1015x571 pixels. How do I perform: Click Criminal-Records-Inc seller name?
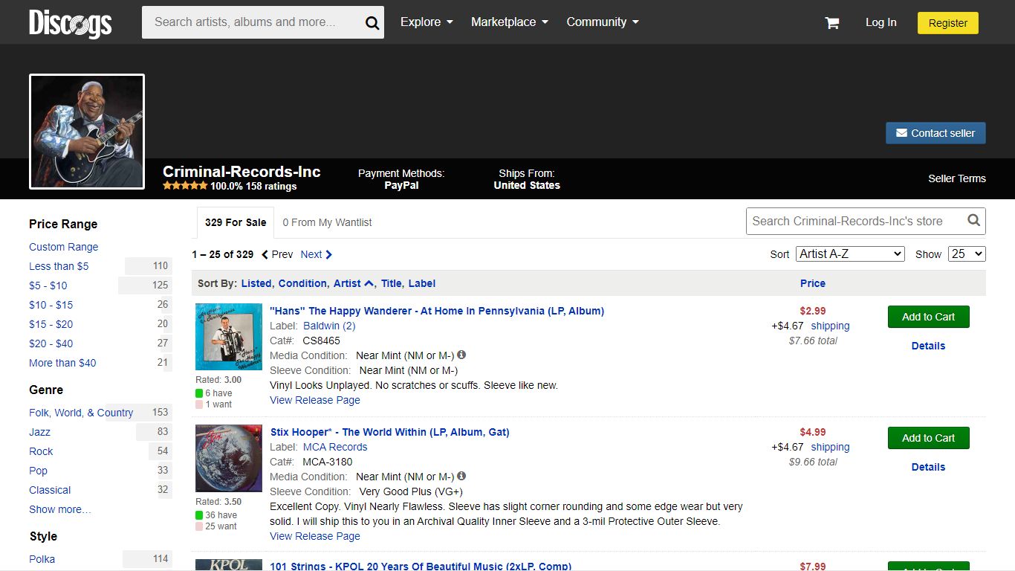pyautogui.click(x=241, y=171)
